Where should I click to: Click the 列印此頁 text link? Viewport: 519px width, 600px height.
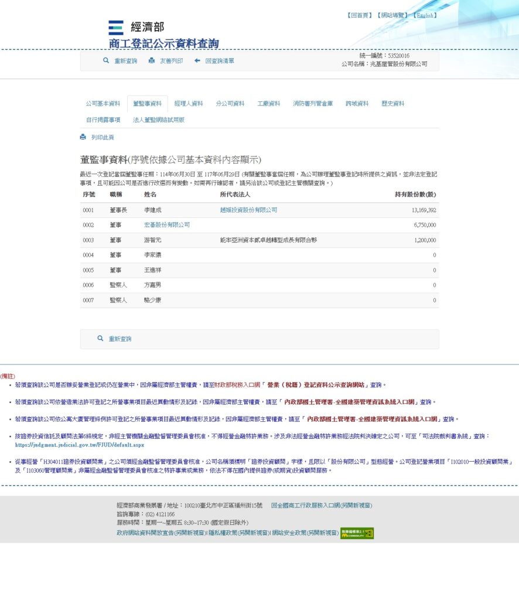coord(103,137)
